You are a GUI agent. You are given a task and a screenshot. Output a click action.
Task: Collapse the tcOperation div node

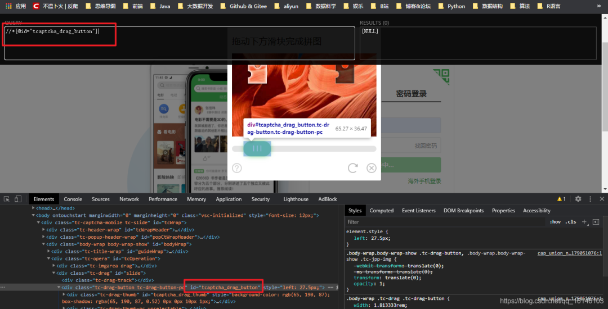(48, 258)
